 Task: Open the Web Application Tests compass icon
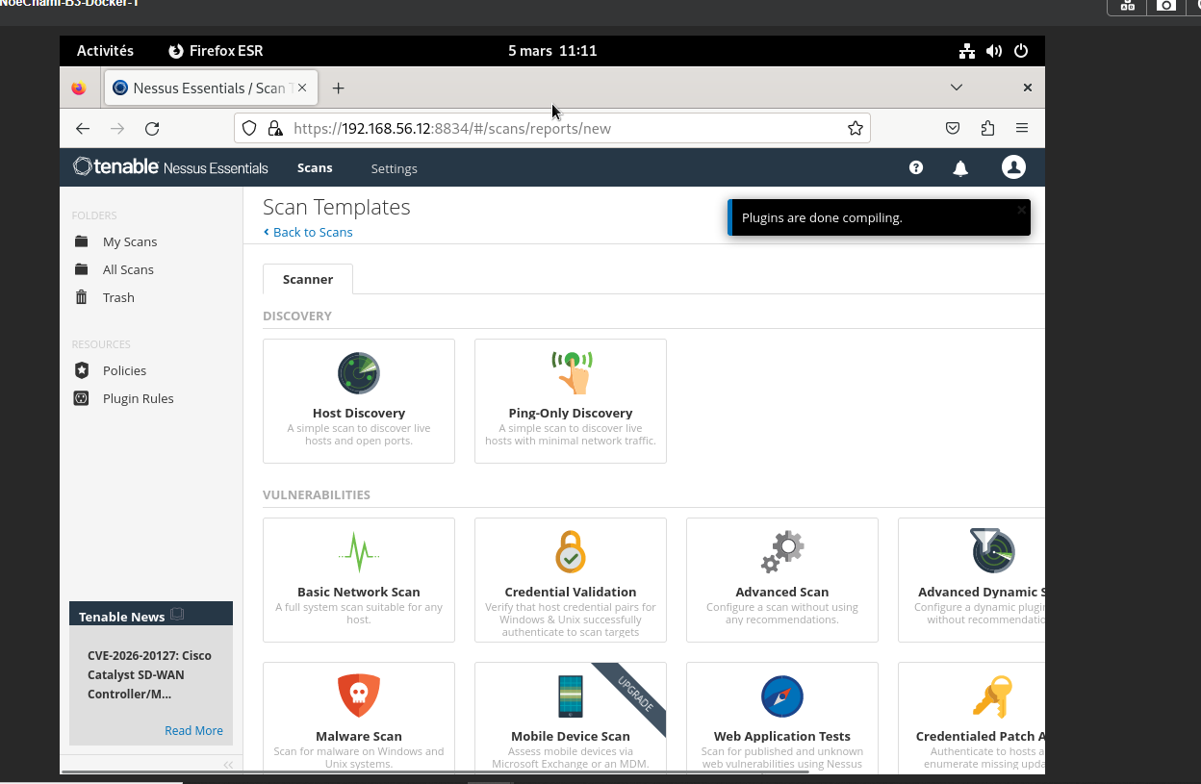point(782,695)
